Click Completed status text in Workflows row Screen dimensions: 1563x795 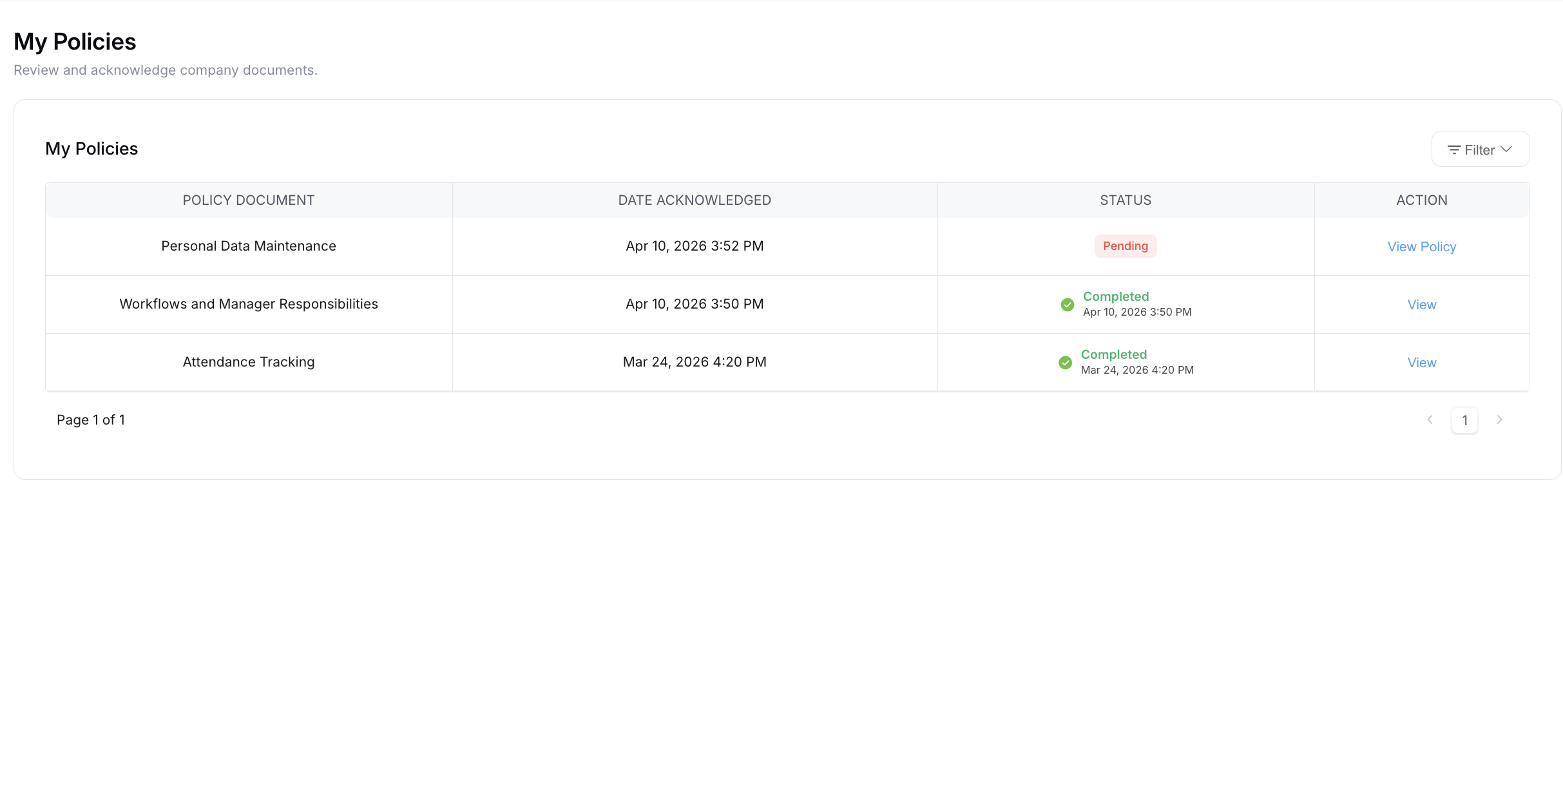click(x=1115, y=296)
